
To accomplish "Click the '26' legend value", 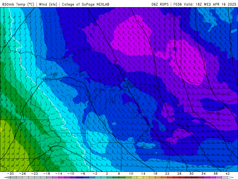I will (179, 174).
